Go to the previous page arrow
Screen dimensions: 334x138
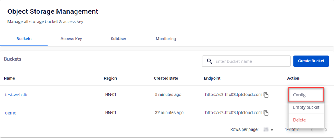(312, 130)
